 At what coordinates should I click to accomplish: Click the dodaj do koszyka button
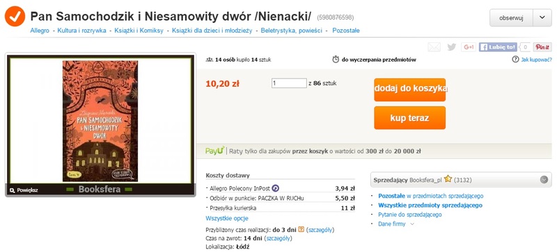(409, 90)
